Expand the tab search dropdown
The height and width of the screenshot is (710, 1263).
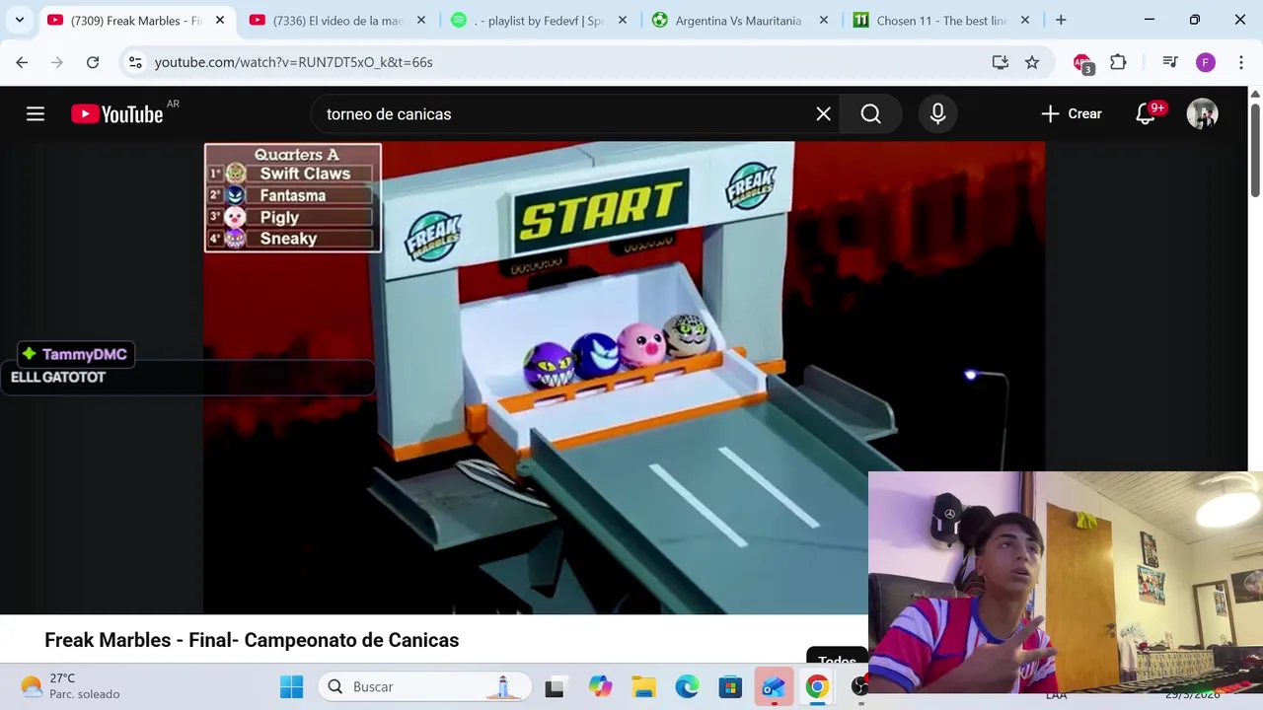coord(20,20)
